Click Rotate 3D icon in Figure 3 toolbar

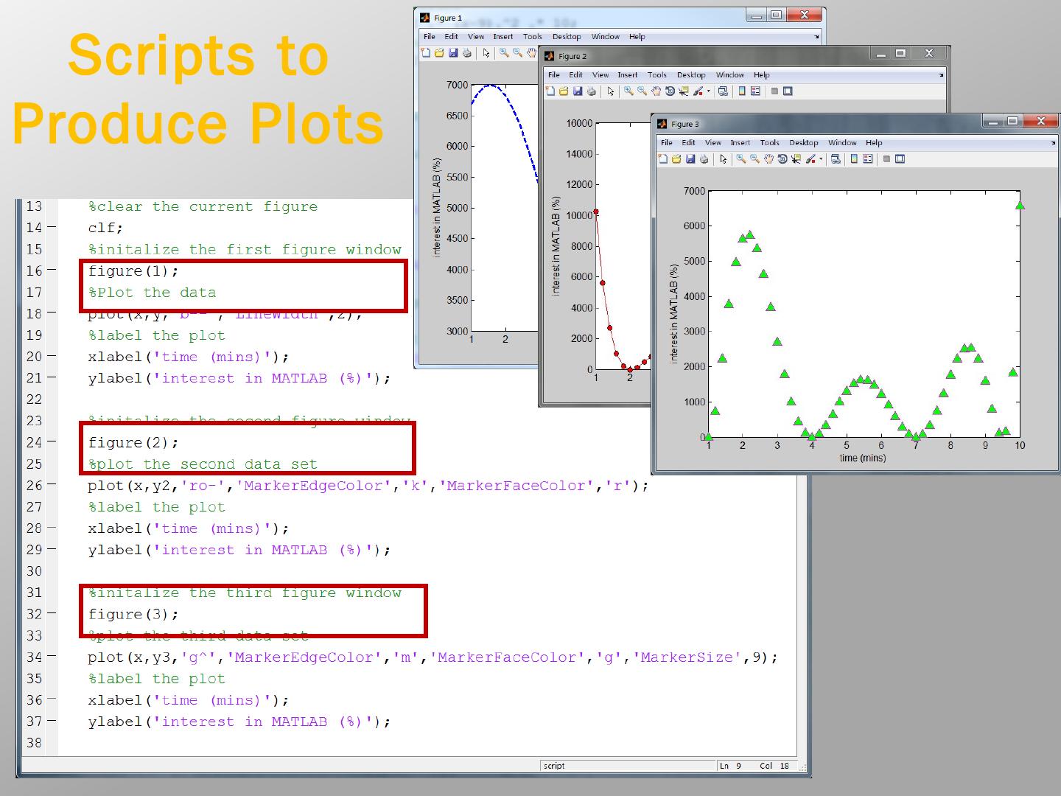click(x=782, y=159)
